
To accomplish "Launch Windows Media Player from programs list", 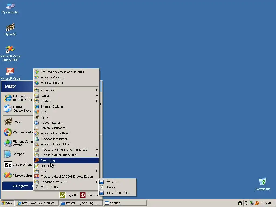I will [x=66, y=133].
